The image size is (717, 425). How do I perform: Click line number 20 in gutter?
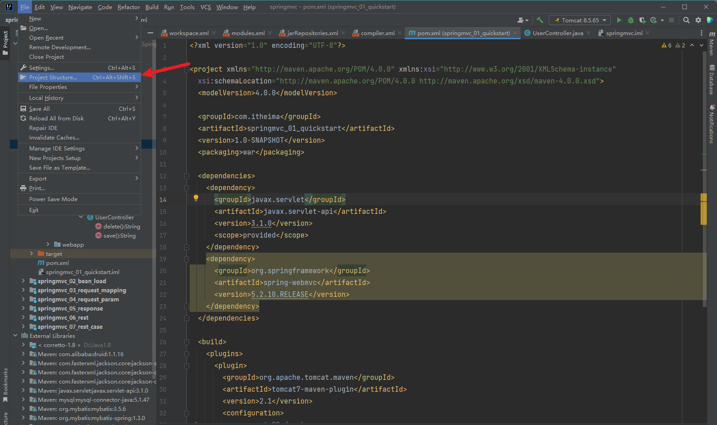[163, 271]
